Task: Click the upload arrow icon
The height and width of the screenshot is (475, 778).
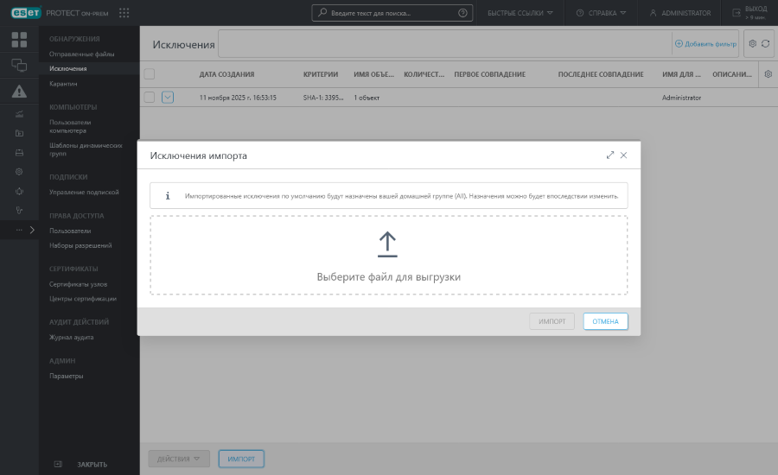Action: (x=387, y=244)
